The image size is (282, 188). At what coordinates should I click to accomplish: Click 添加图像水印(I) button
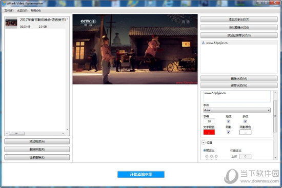click(x=239, y=27)
